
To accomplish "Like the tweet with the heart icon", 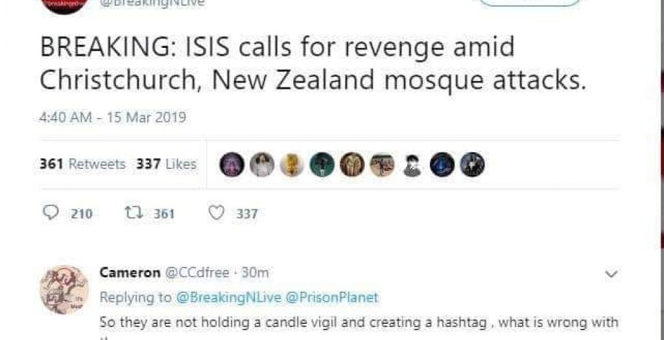I will click(217, 213).
